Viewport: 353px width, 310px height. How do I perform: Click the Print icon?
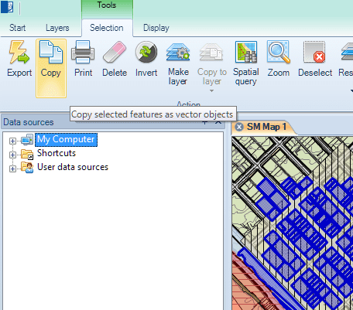pos(83,53)
